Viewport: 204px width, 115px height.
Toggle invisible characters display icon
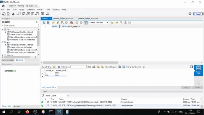pos(125,23)
